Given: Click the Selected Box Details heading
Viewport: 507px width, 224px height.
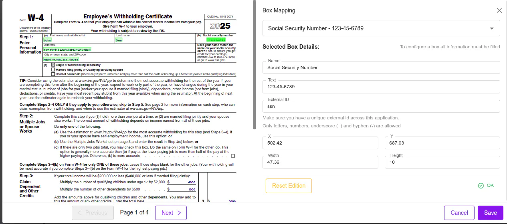Looking at the screenshot, I should [x=291, y=47].
